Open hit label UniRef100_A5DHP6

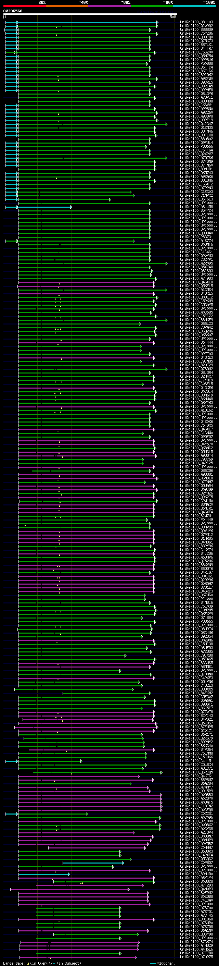point(196,557)
